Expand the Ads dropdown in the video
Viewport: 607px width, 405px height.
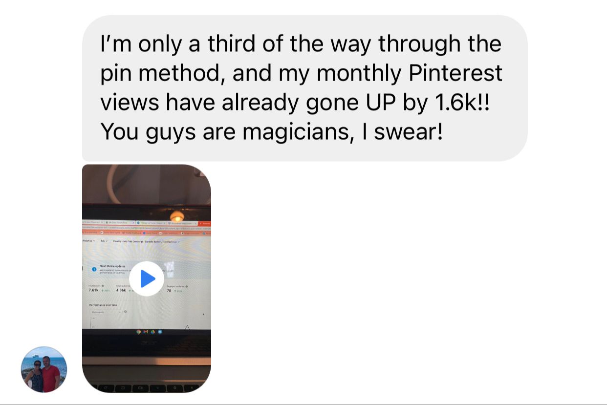[104, 241]
